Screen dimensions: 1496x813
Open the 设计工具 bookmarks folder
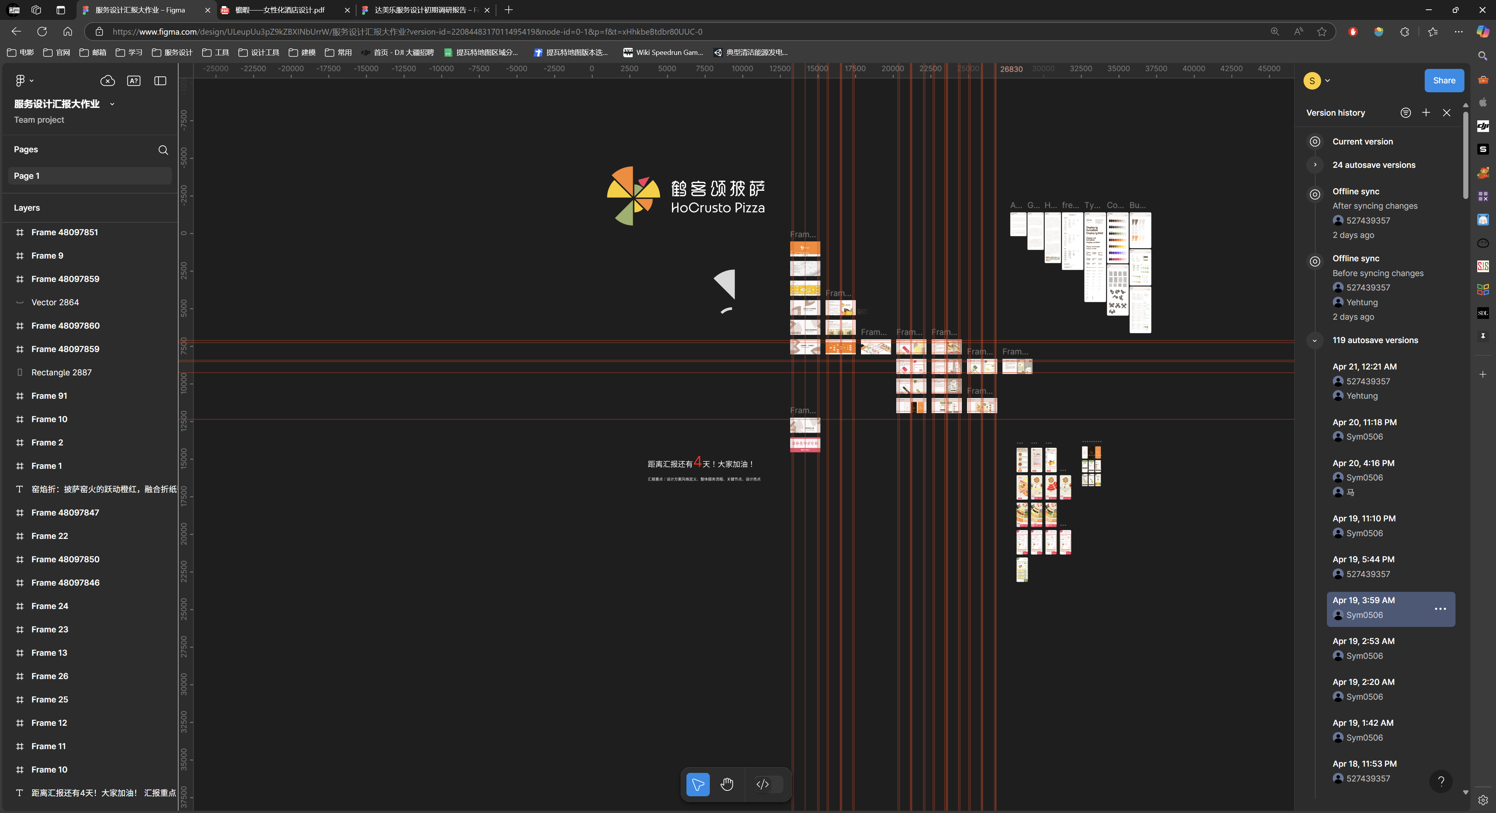pos(259,52)
